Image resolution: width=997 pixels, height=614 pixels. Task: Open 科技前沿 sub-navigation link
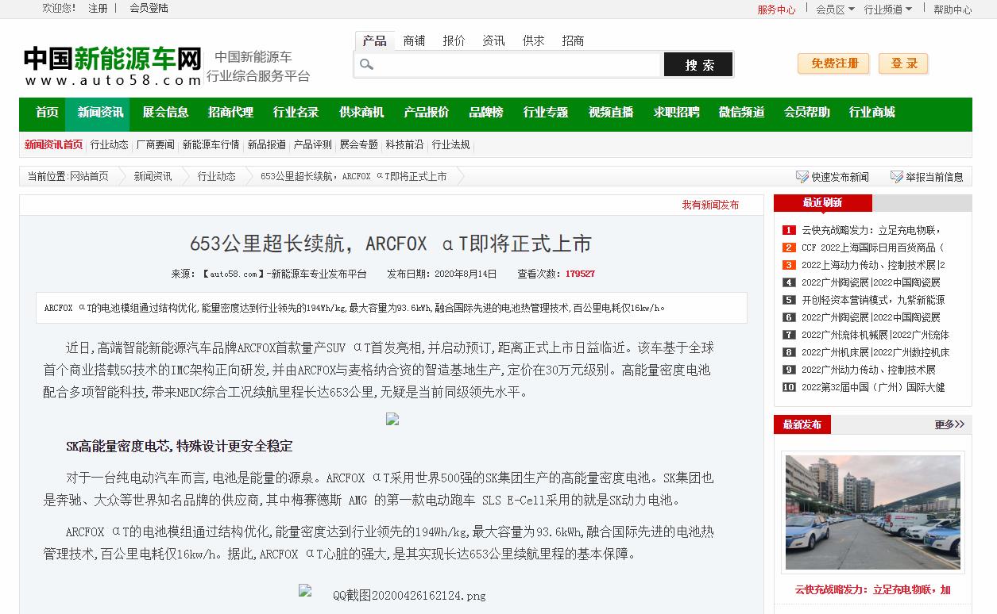tap(405, 144)
